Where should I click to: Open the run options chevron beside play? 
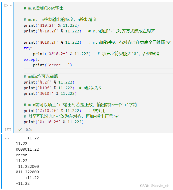(11, 5)
